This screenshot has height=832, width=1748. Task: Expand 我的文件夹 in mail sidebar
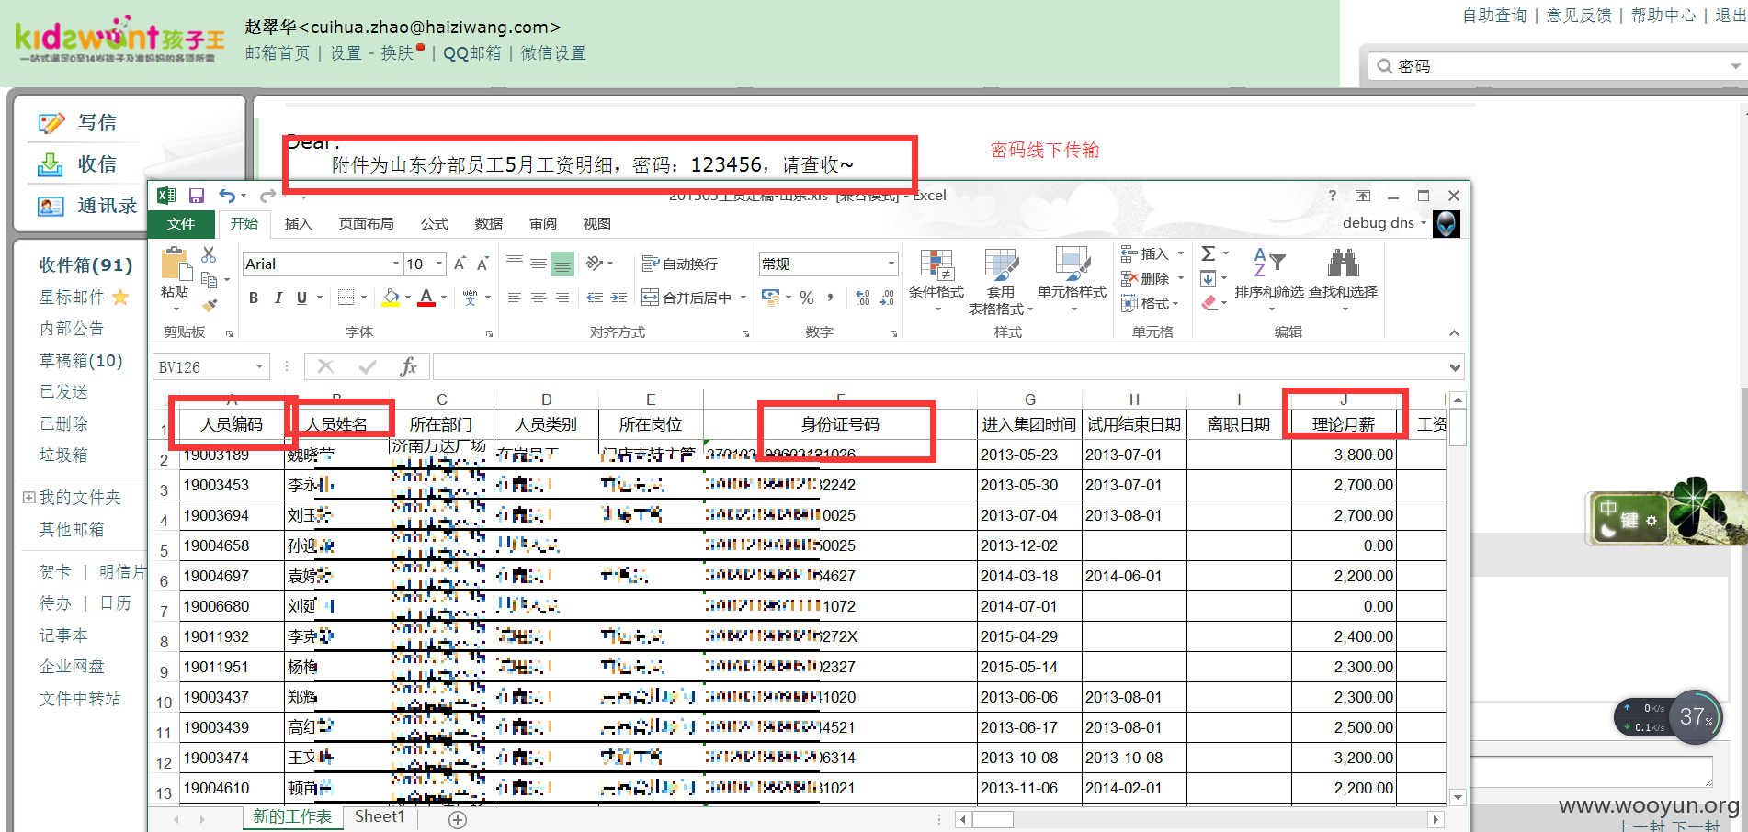(x=28, y=498)
